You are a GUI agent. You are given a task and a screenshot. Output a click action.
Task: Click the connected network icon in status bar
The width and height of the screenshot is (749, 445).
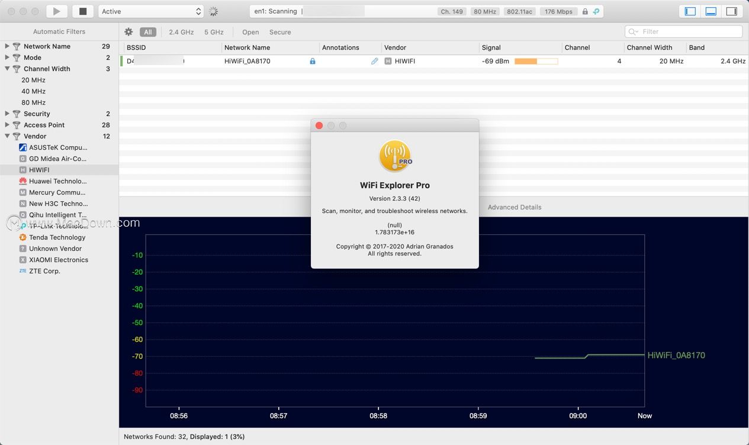[596, 11]
